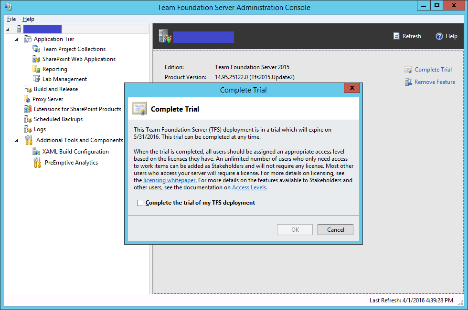Select Lab Management tree item
This screenshot has width=468, height=310.
point(64,79)
